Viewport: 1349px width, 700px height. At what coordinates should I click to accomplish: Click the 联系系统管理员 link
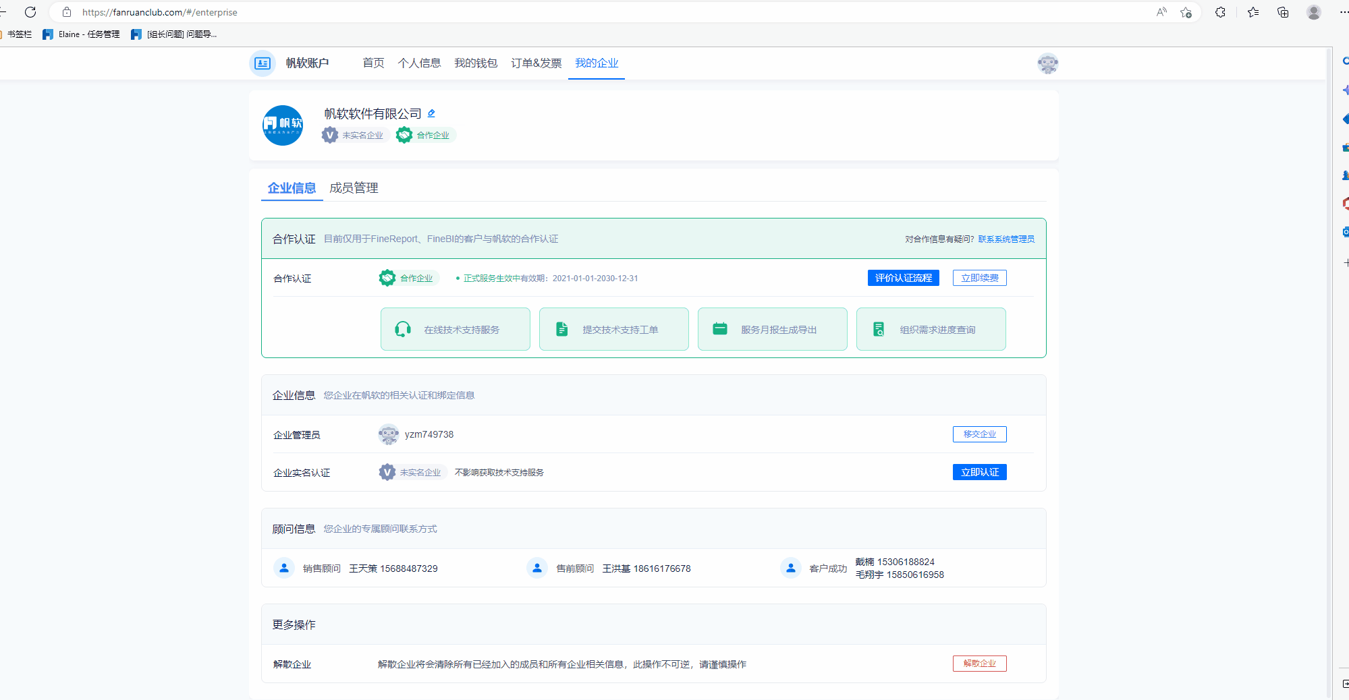point(1006,239)
